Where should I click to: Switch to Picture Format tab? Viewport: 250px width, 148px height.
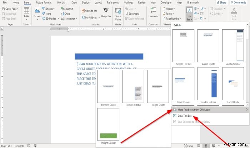(x=44, y=2)
